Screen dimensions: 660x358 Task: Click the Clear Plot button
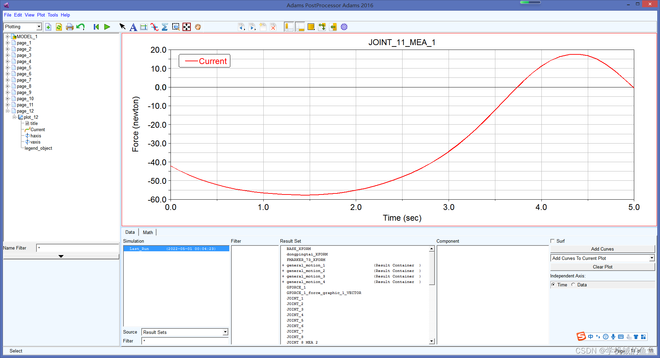pyautogui.click(x=602, y=267)
